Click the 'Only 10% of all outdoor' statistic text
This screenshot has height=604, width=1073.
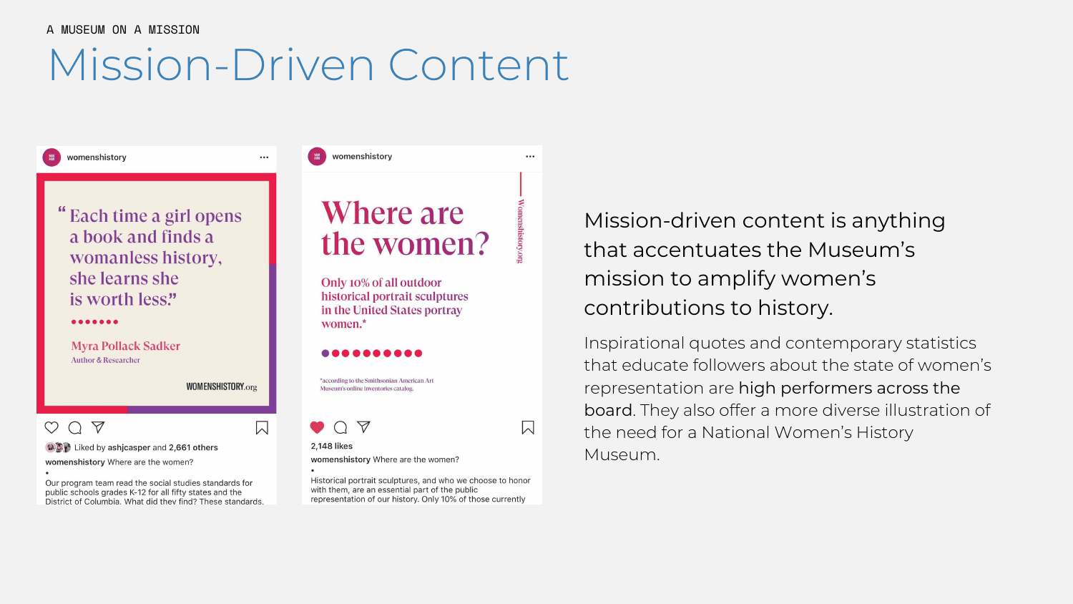tap(395, 303)
